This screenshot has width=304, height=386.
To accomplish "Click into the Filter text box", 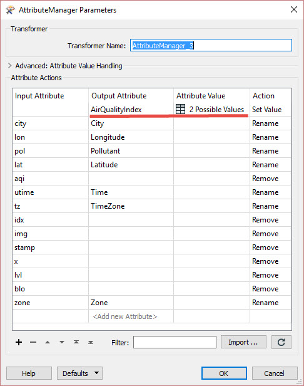I will (175, 342).
